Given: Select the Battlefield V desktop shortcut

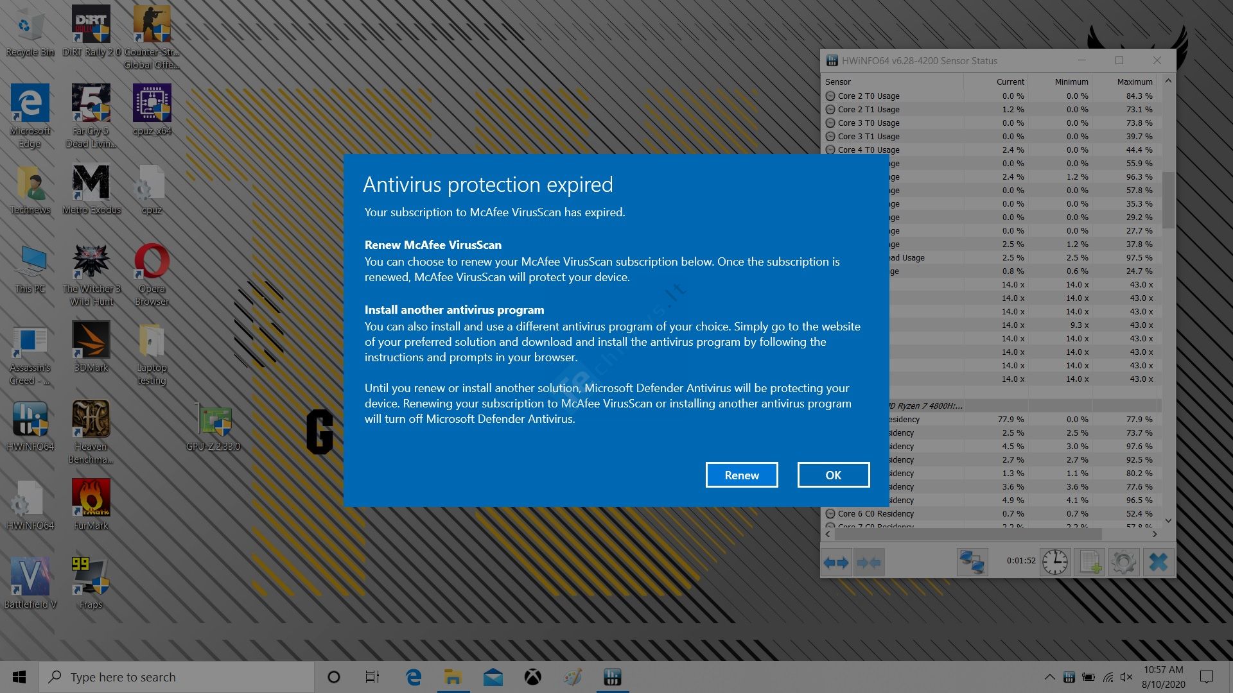Looking at the screenshot, I should pos(30,584).
